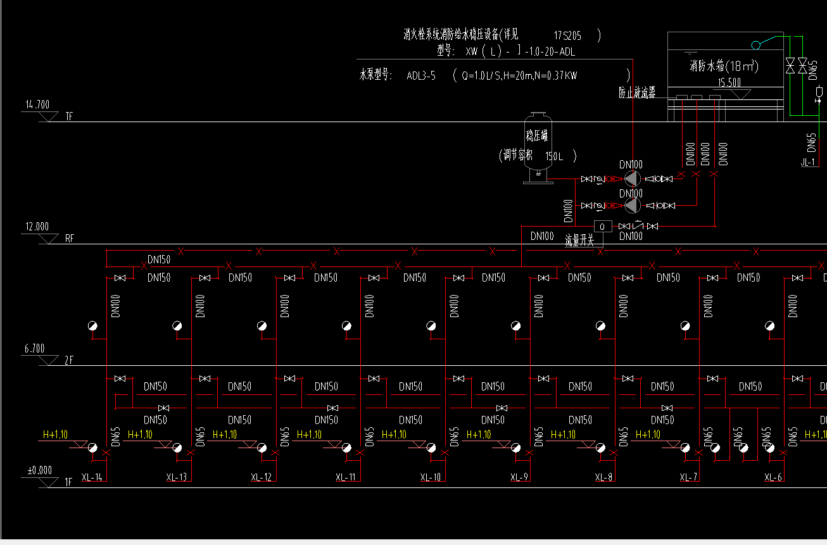Click the 15.500 water level marker triangle
This screenshot has height=545, width=827.
tap(740, 93)
